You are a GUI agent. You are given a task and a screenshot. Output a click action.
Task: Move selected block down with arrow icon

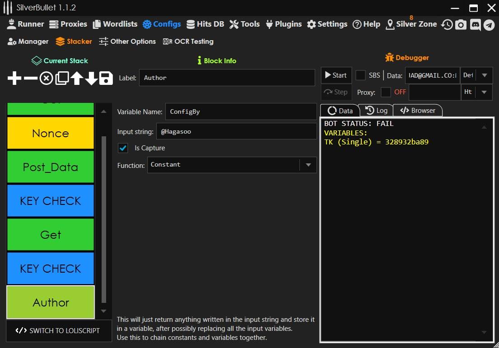(x=91, y=79)
